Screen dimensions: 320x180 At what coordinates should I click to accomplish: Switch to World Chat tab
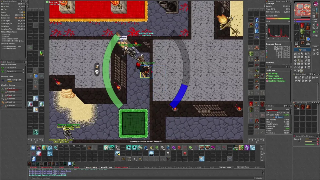coord(106,167)
